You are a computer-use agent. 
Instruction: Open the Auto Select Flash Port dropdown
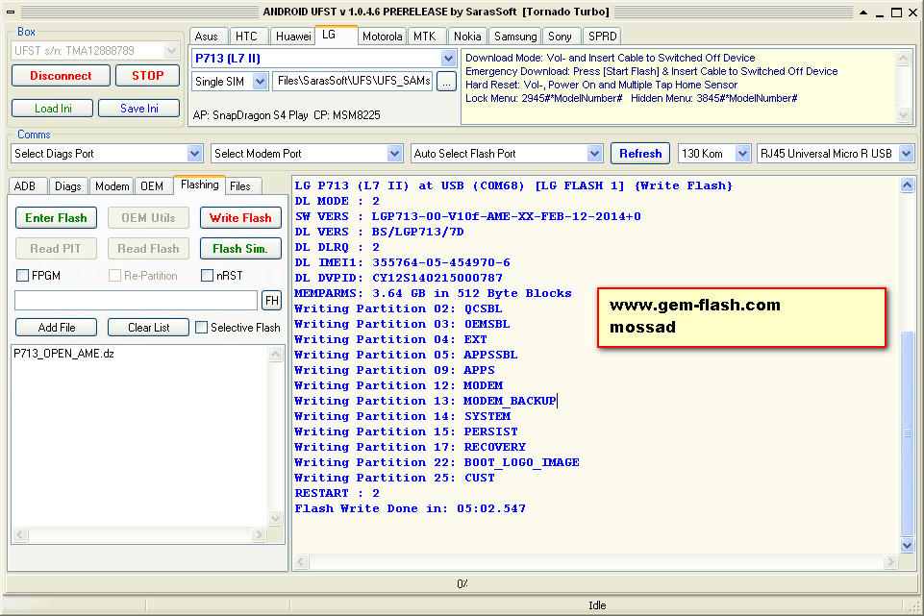pyautogui.click(x=594, y=154)
